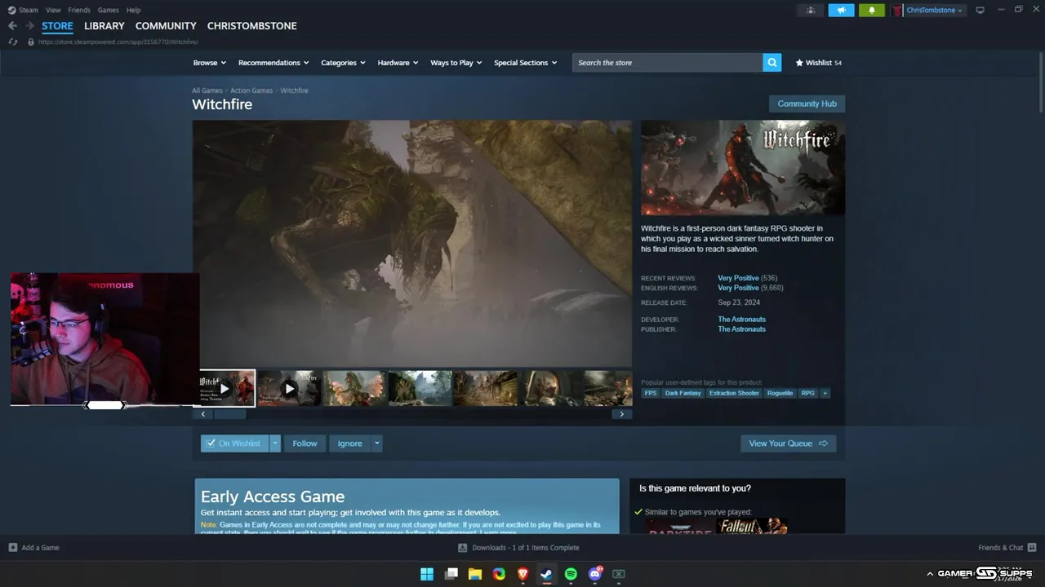Open Windows Start menu

tap(427, 574)
